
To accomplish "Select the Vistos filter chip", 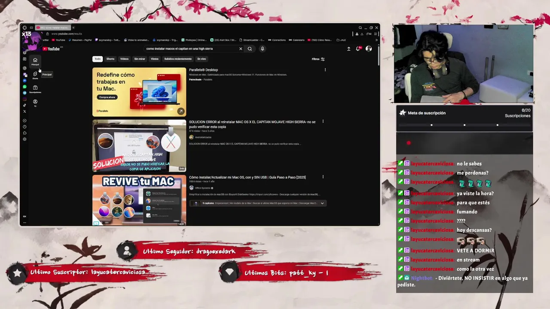I will tap(155, 59).
